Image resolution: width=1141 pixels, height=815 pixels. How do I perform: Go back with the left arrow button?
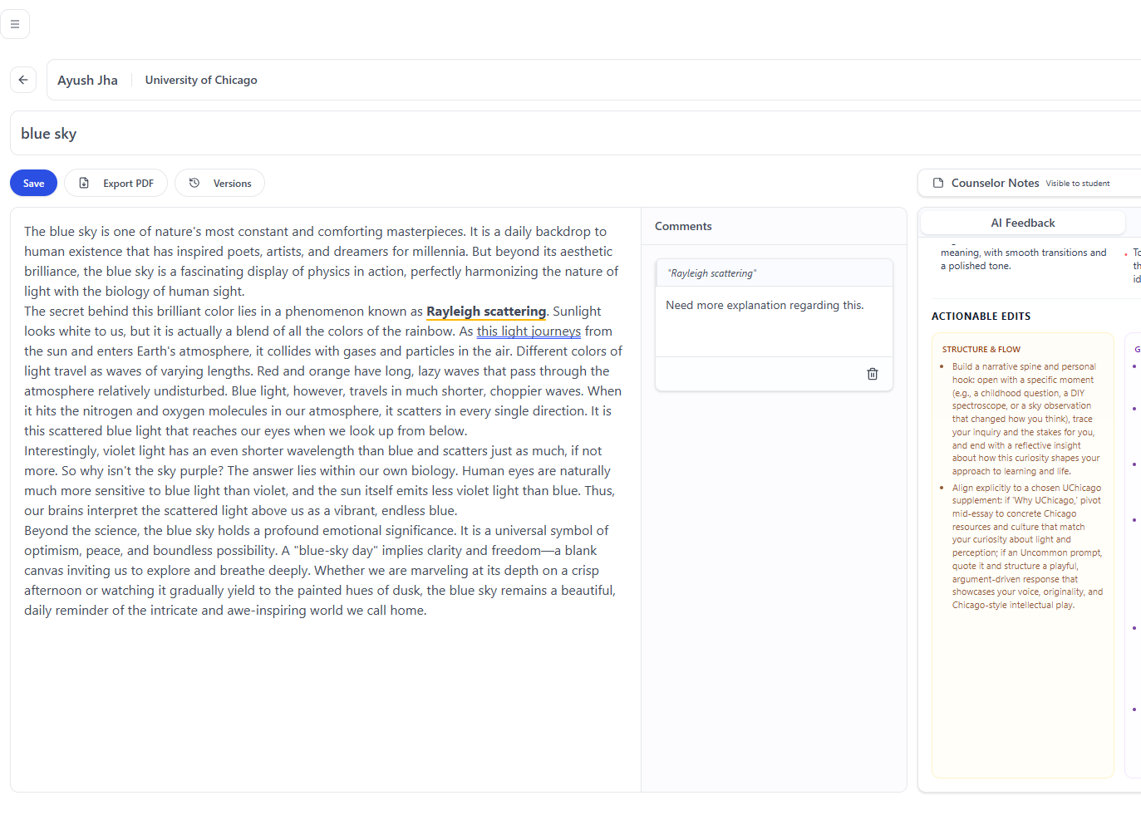(x=23, y=80)
